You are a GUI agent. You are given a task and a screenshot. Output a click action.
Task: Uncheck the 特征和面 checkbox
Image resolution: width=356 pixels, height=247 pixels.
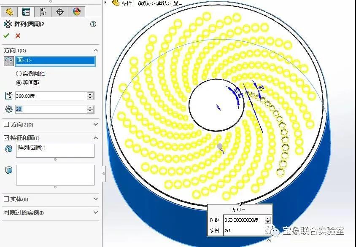point(6,138)
